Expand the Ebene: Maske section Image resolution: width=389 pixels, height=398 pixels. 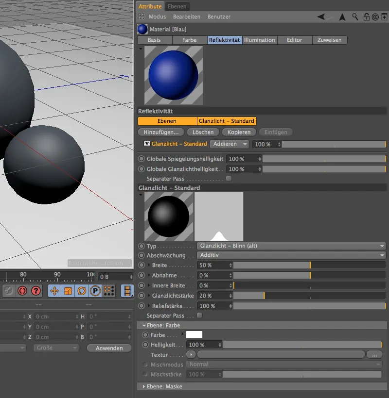point(144,386)
